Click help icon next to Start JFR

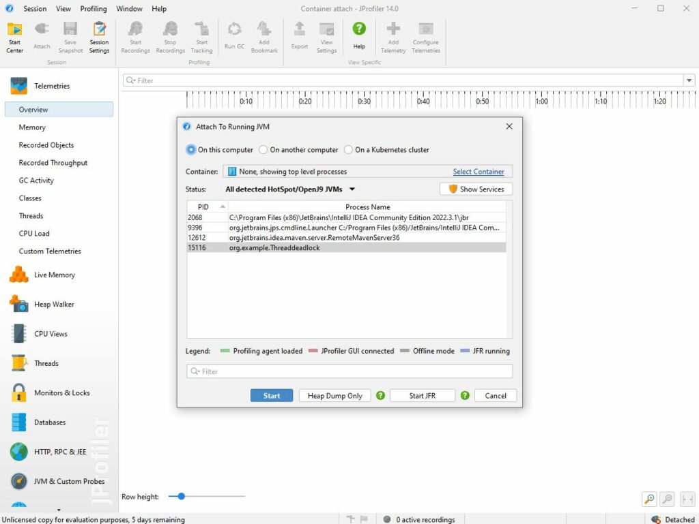pos(465,395)
